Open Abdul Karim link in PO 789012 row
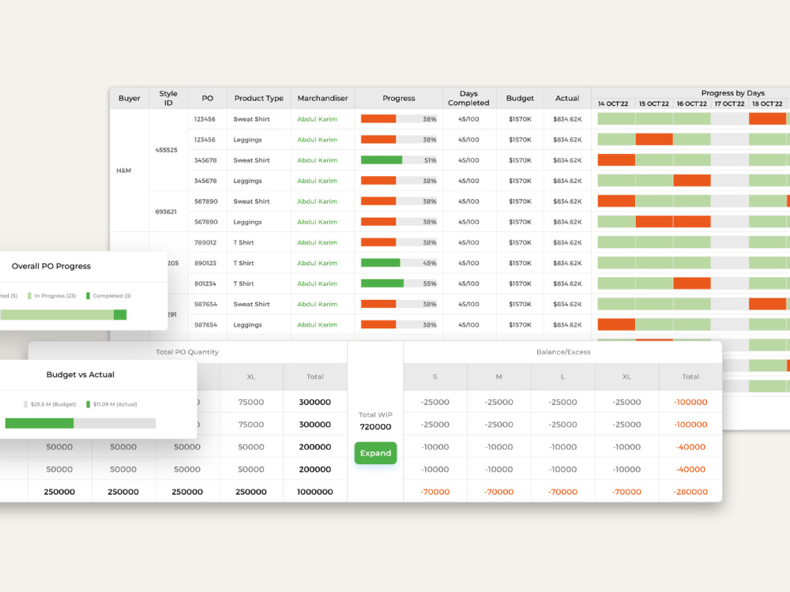The height and width of the screenshot is (592, 790). 317,242
